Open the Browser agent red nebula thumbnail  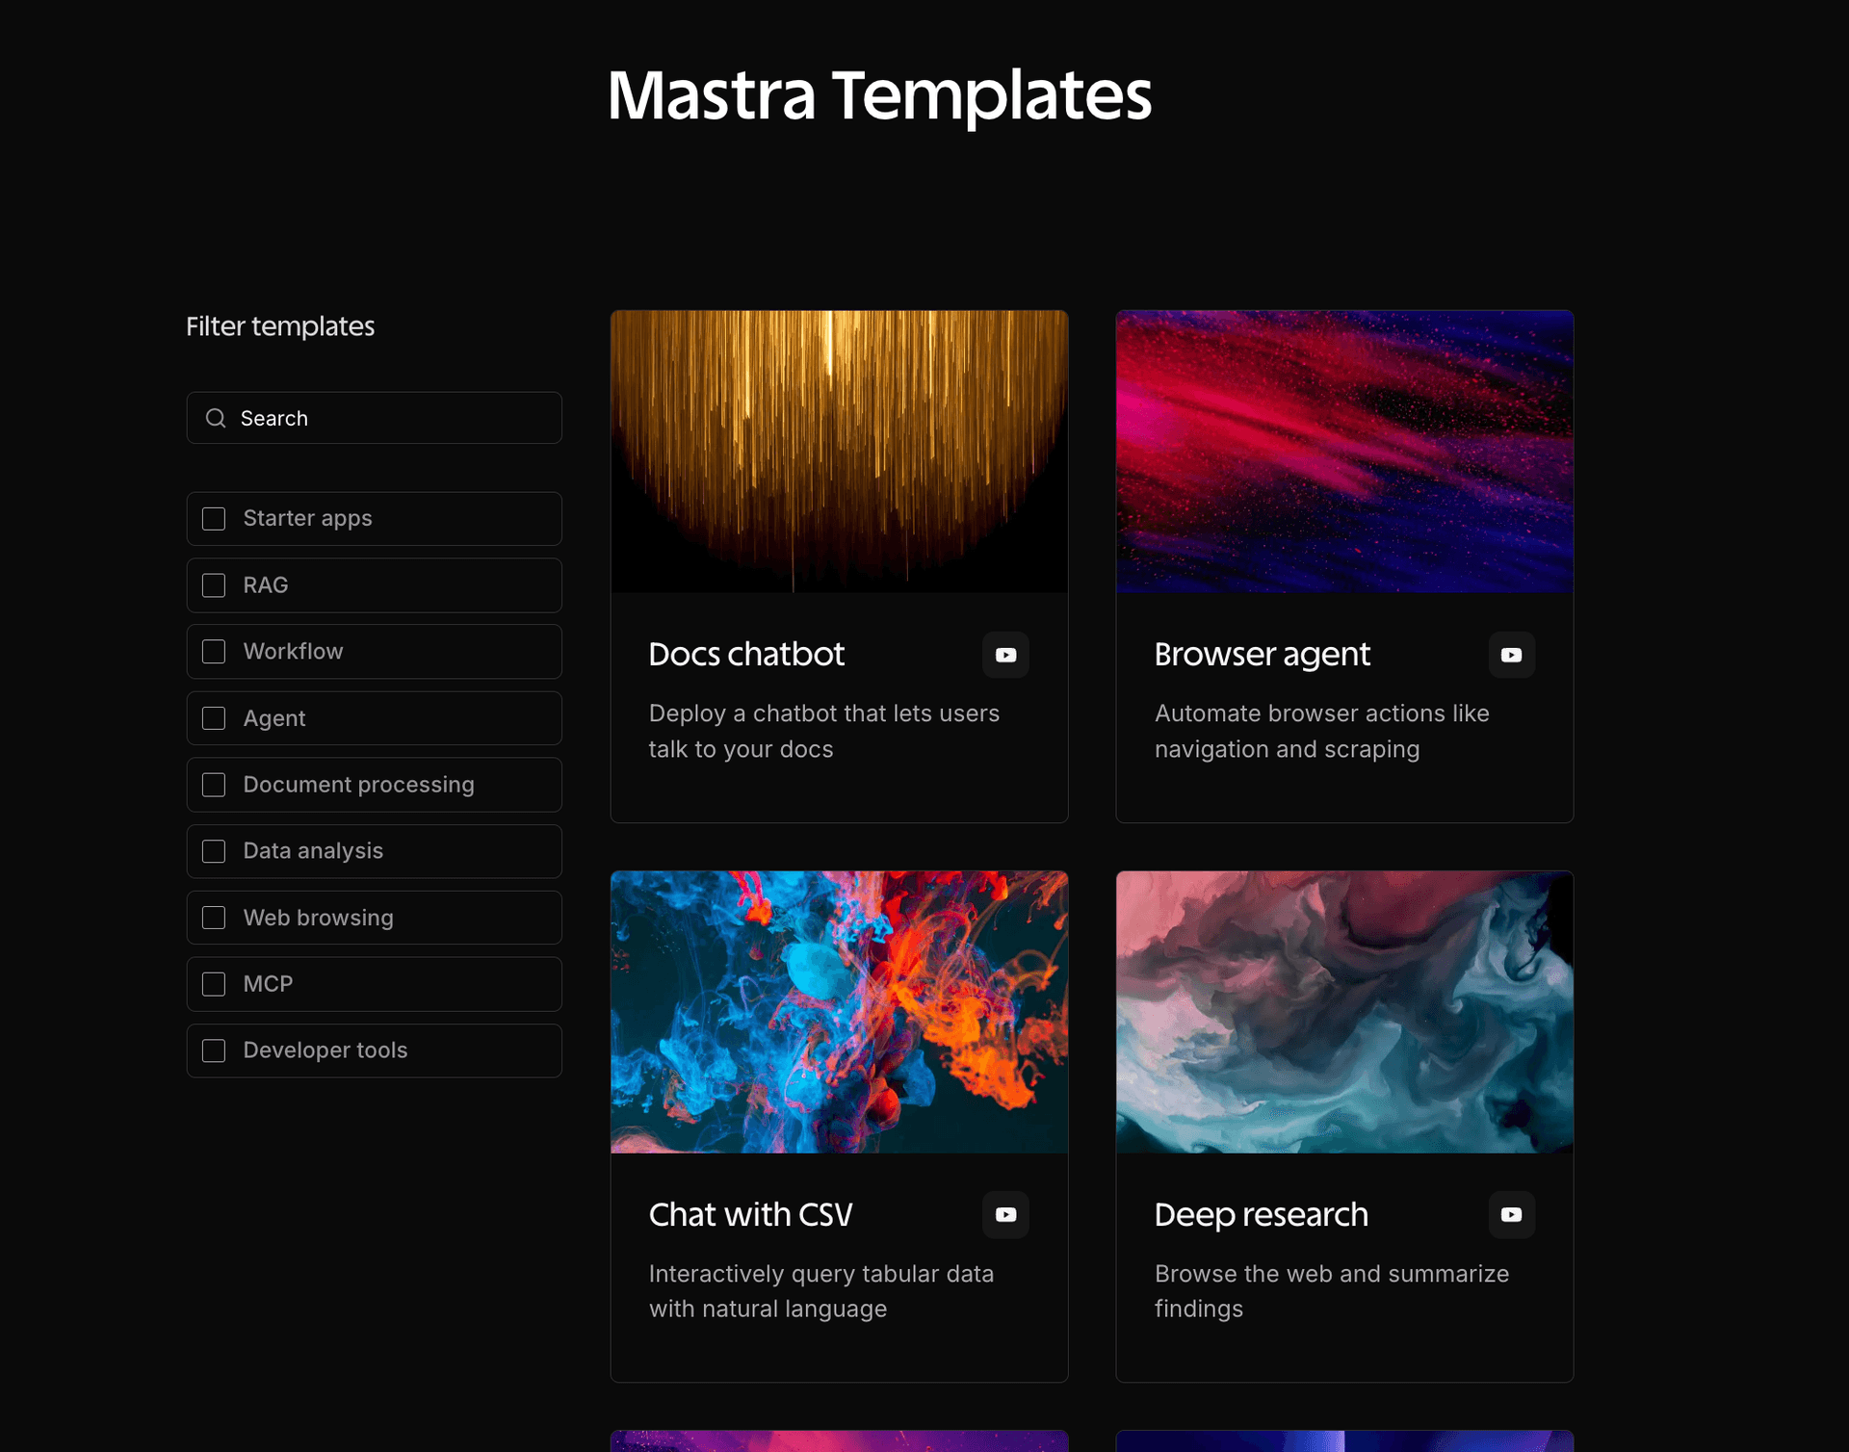click(x=1344, y=451)
